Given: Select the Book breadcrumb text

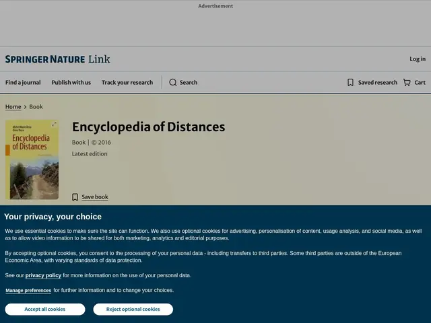Looking at the screenshot, I should (x=36, y=106).
